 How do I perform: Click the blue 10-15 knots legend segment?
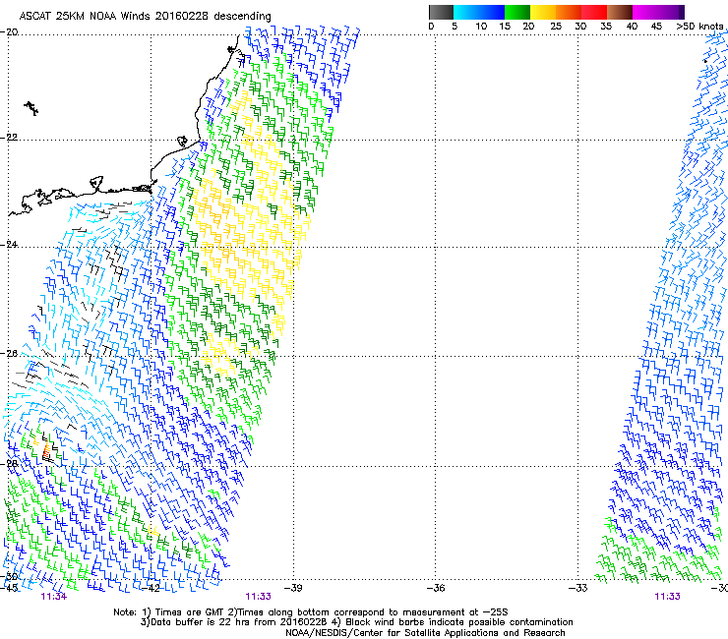492,12
